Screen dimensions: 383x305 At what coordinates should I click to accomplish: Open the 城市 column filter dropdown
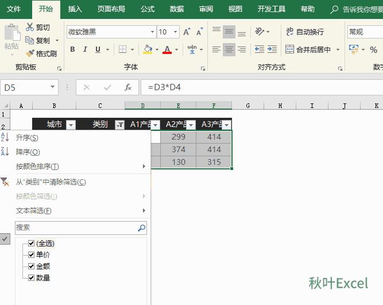pos(71,125)
